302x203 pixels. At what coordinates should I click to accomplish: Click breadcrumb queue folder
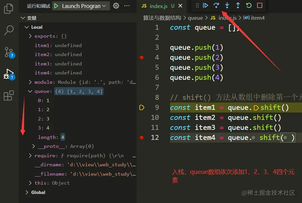click(195, 18)
